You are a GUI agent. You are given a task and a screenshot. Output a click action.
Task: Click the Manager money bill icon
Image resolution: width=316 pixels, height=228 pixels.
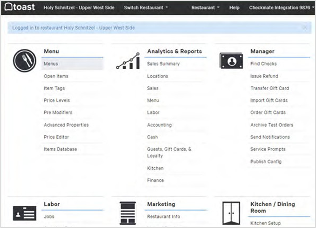click(x=231, y=60)
